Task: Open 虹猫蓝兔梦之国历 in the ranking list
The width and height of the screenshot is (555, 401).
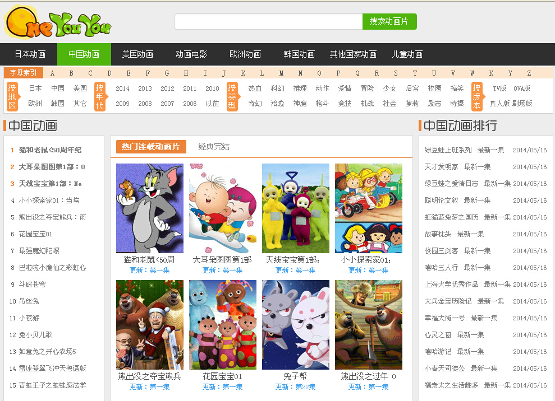Action: tap(452, 217)
